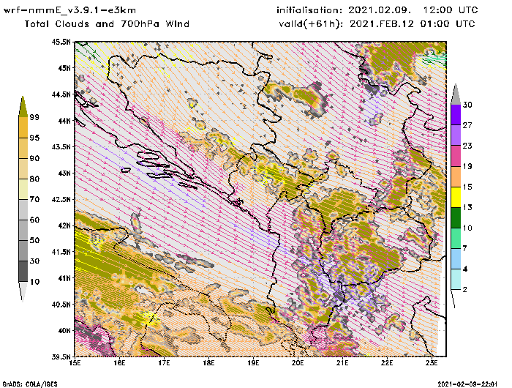
Task: Click the 39.5N latitude label
Action: (x=61, y=357)
